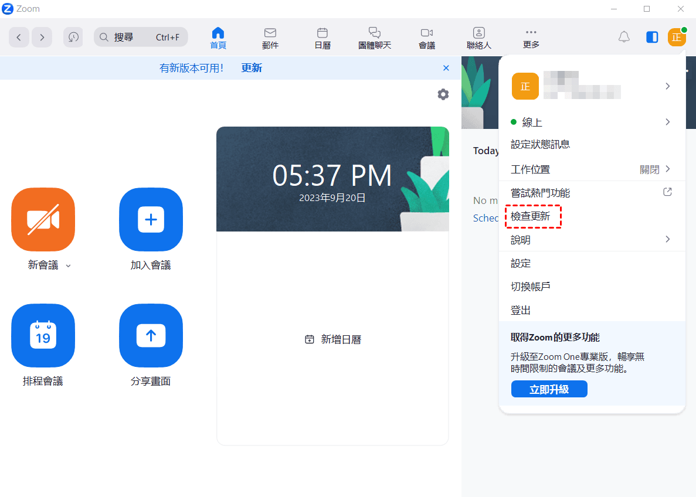The width and height of the screenshot is (696, 497).
Task: Click the 立即升級 upgrade button
Action: [549, 389]
